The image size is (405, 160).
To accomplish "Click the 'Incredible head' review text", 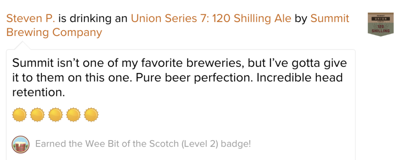I will point(300,77).
